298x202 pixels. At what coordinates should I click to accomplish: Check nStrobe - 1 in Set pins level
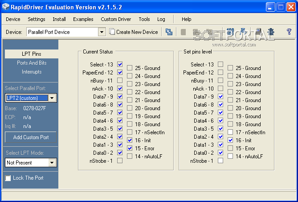(220, 161)
